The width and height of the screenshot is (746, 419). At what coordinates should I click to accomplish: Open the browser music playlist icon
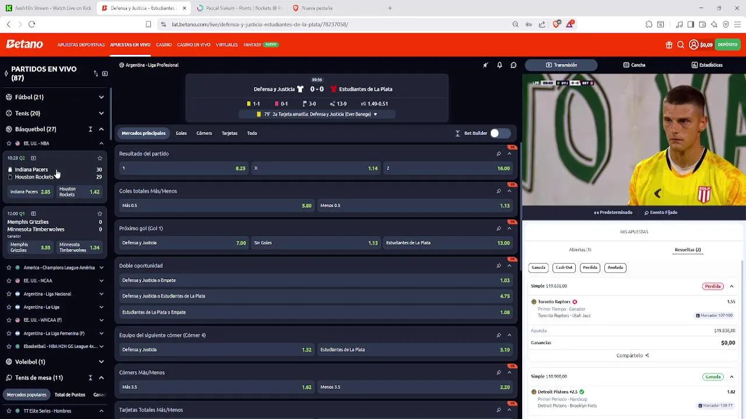tap(679, 24)
